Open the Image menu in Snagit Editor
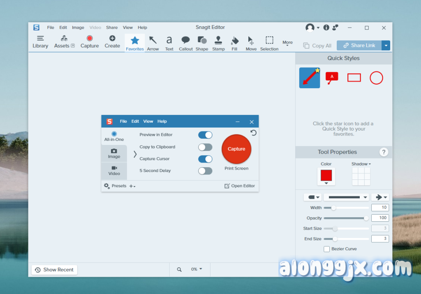This screenshot has width=421, height=294. pos(78,28)
